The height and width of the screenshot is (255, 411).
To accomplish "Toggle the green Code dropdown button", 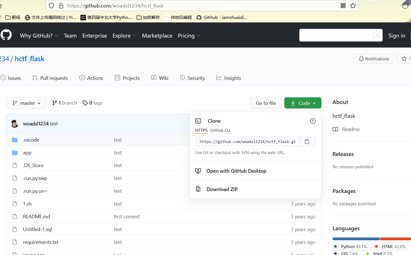I will 303,103.
